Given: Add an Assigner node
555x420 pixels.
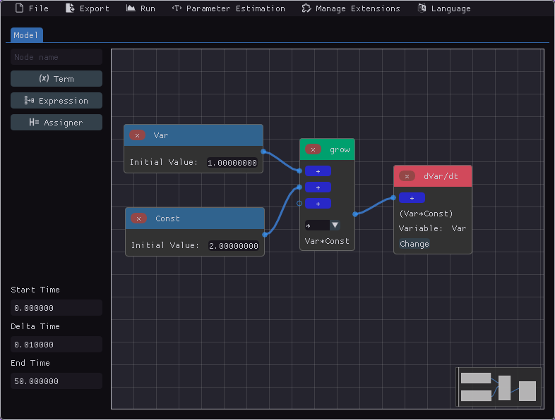Looking at the screenshot, I should [x=56, y=123].
